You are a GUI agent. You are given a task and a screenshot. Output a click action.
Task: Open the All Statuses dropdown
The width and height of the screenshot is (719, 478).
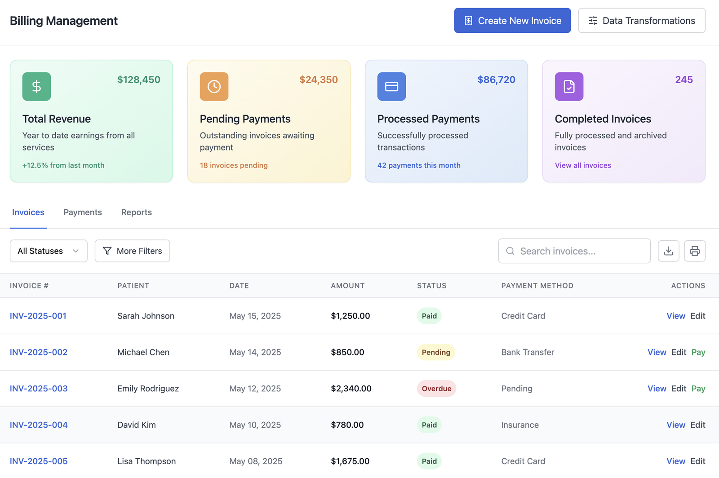point(48,251)
